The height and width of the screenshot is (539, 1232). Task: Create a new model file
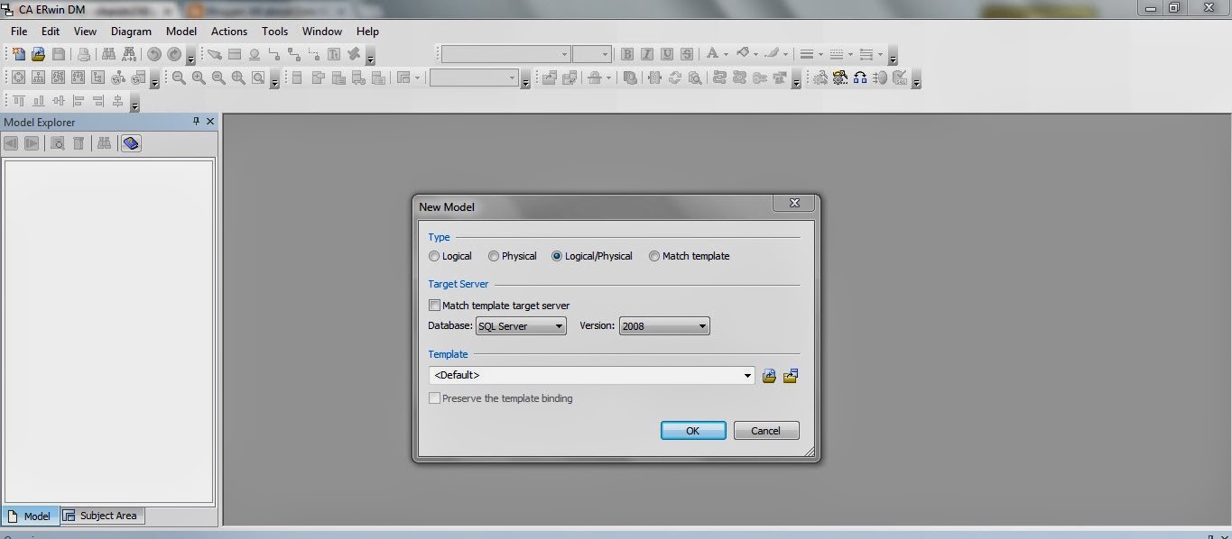[x=19, y=54]
